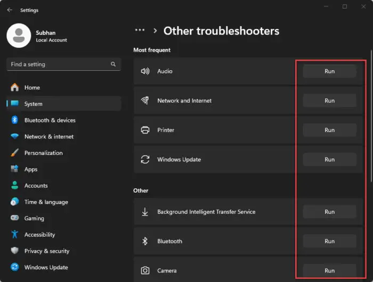This screenshot has height=282, width=373.
Task: Click the Personalization paintbrush icon
Action: point(15,153)
